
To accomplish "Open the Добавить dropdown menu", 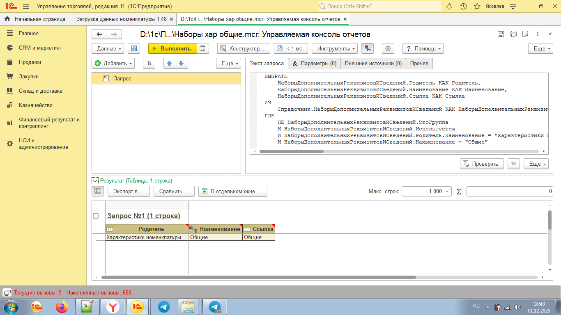I will point(113,63).
